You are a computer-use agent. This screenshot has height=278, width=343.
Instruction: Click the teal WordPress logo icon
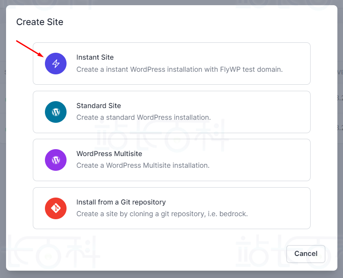coord(56,112)
